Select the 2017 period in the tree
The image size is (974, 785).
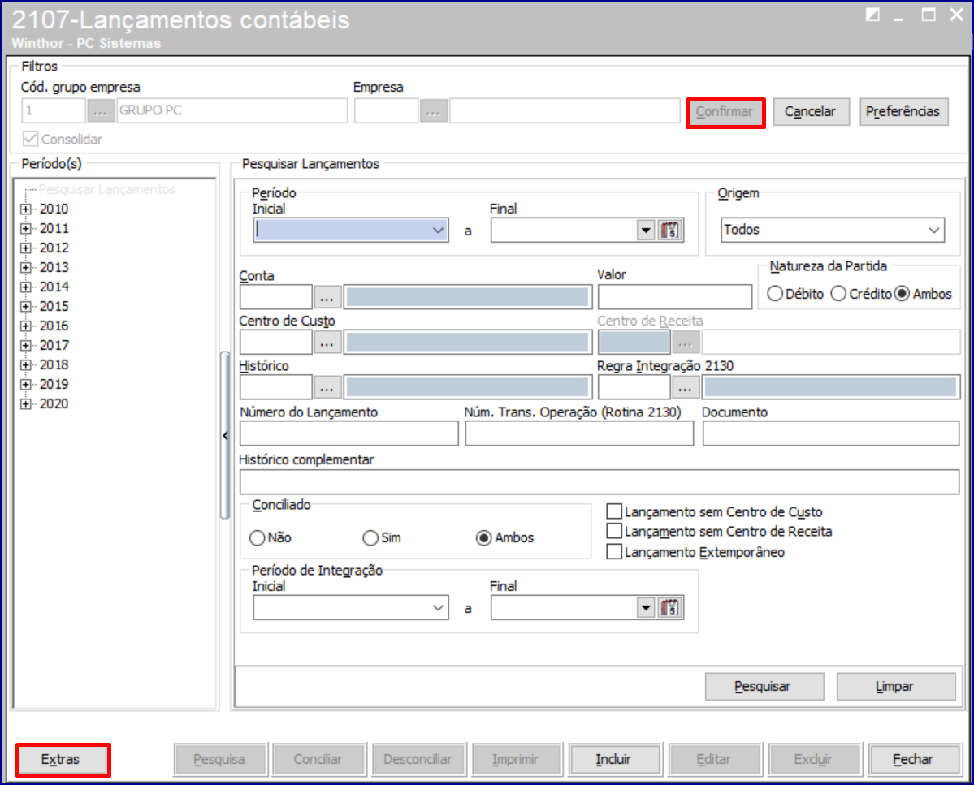click(x=54, y=345)
